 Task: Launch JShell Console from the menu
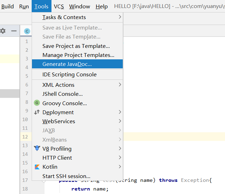(62, 94)
